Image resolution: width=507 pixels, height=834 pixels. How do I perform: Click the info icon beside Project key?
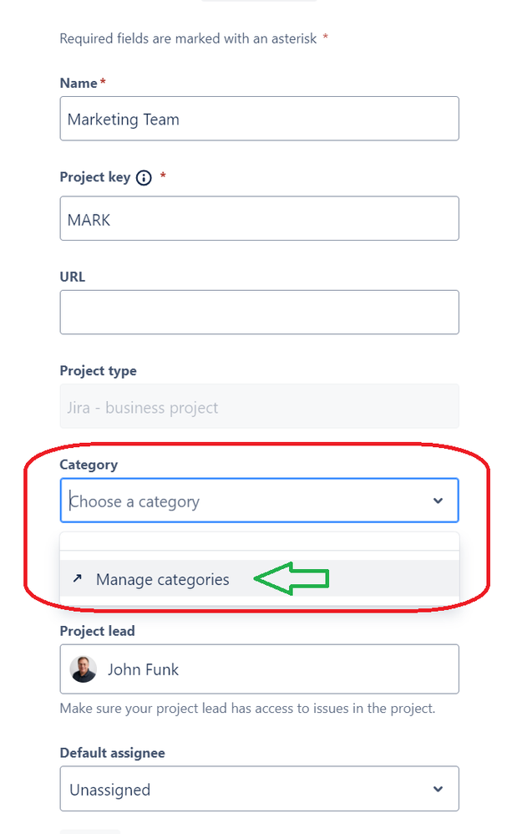pos(143,177)
